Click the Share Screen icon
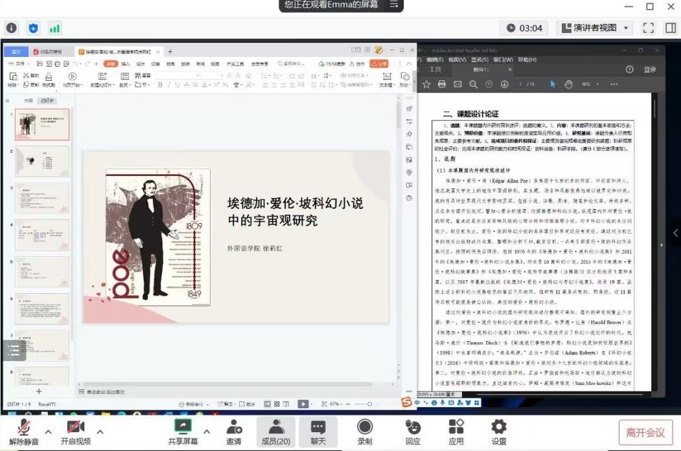 point(183,427)
